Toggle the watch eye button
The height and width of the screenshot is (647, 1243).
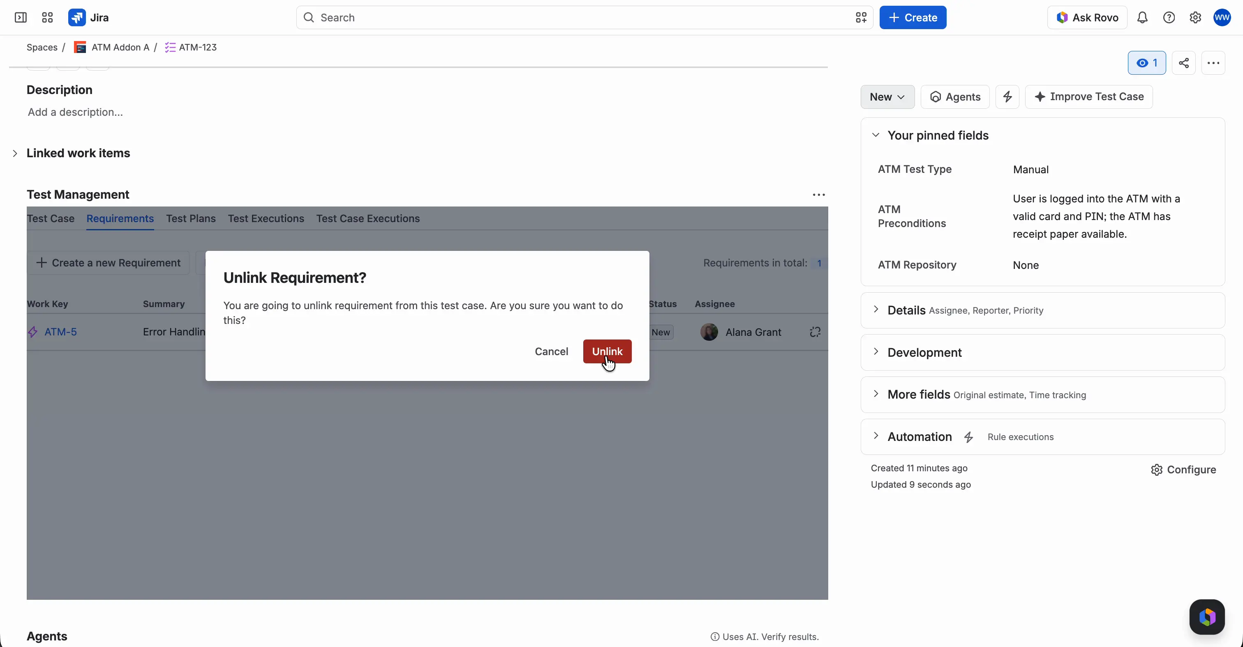1146,63
